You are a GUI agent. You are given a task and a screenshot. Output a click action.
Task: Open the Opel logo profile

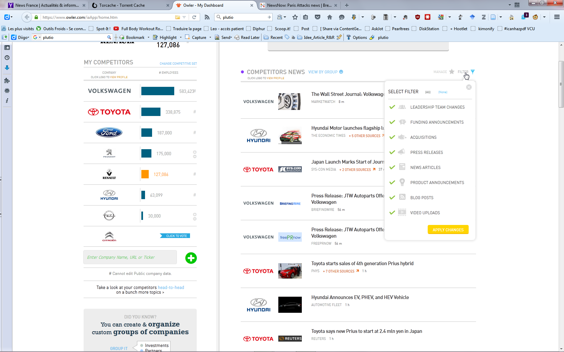109,216
